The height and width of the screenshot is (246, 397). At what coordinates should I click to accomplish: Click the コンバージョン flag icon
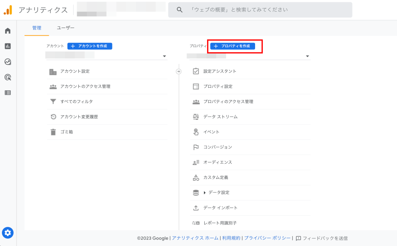pyautogui.click(x=196, y=147)
